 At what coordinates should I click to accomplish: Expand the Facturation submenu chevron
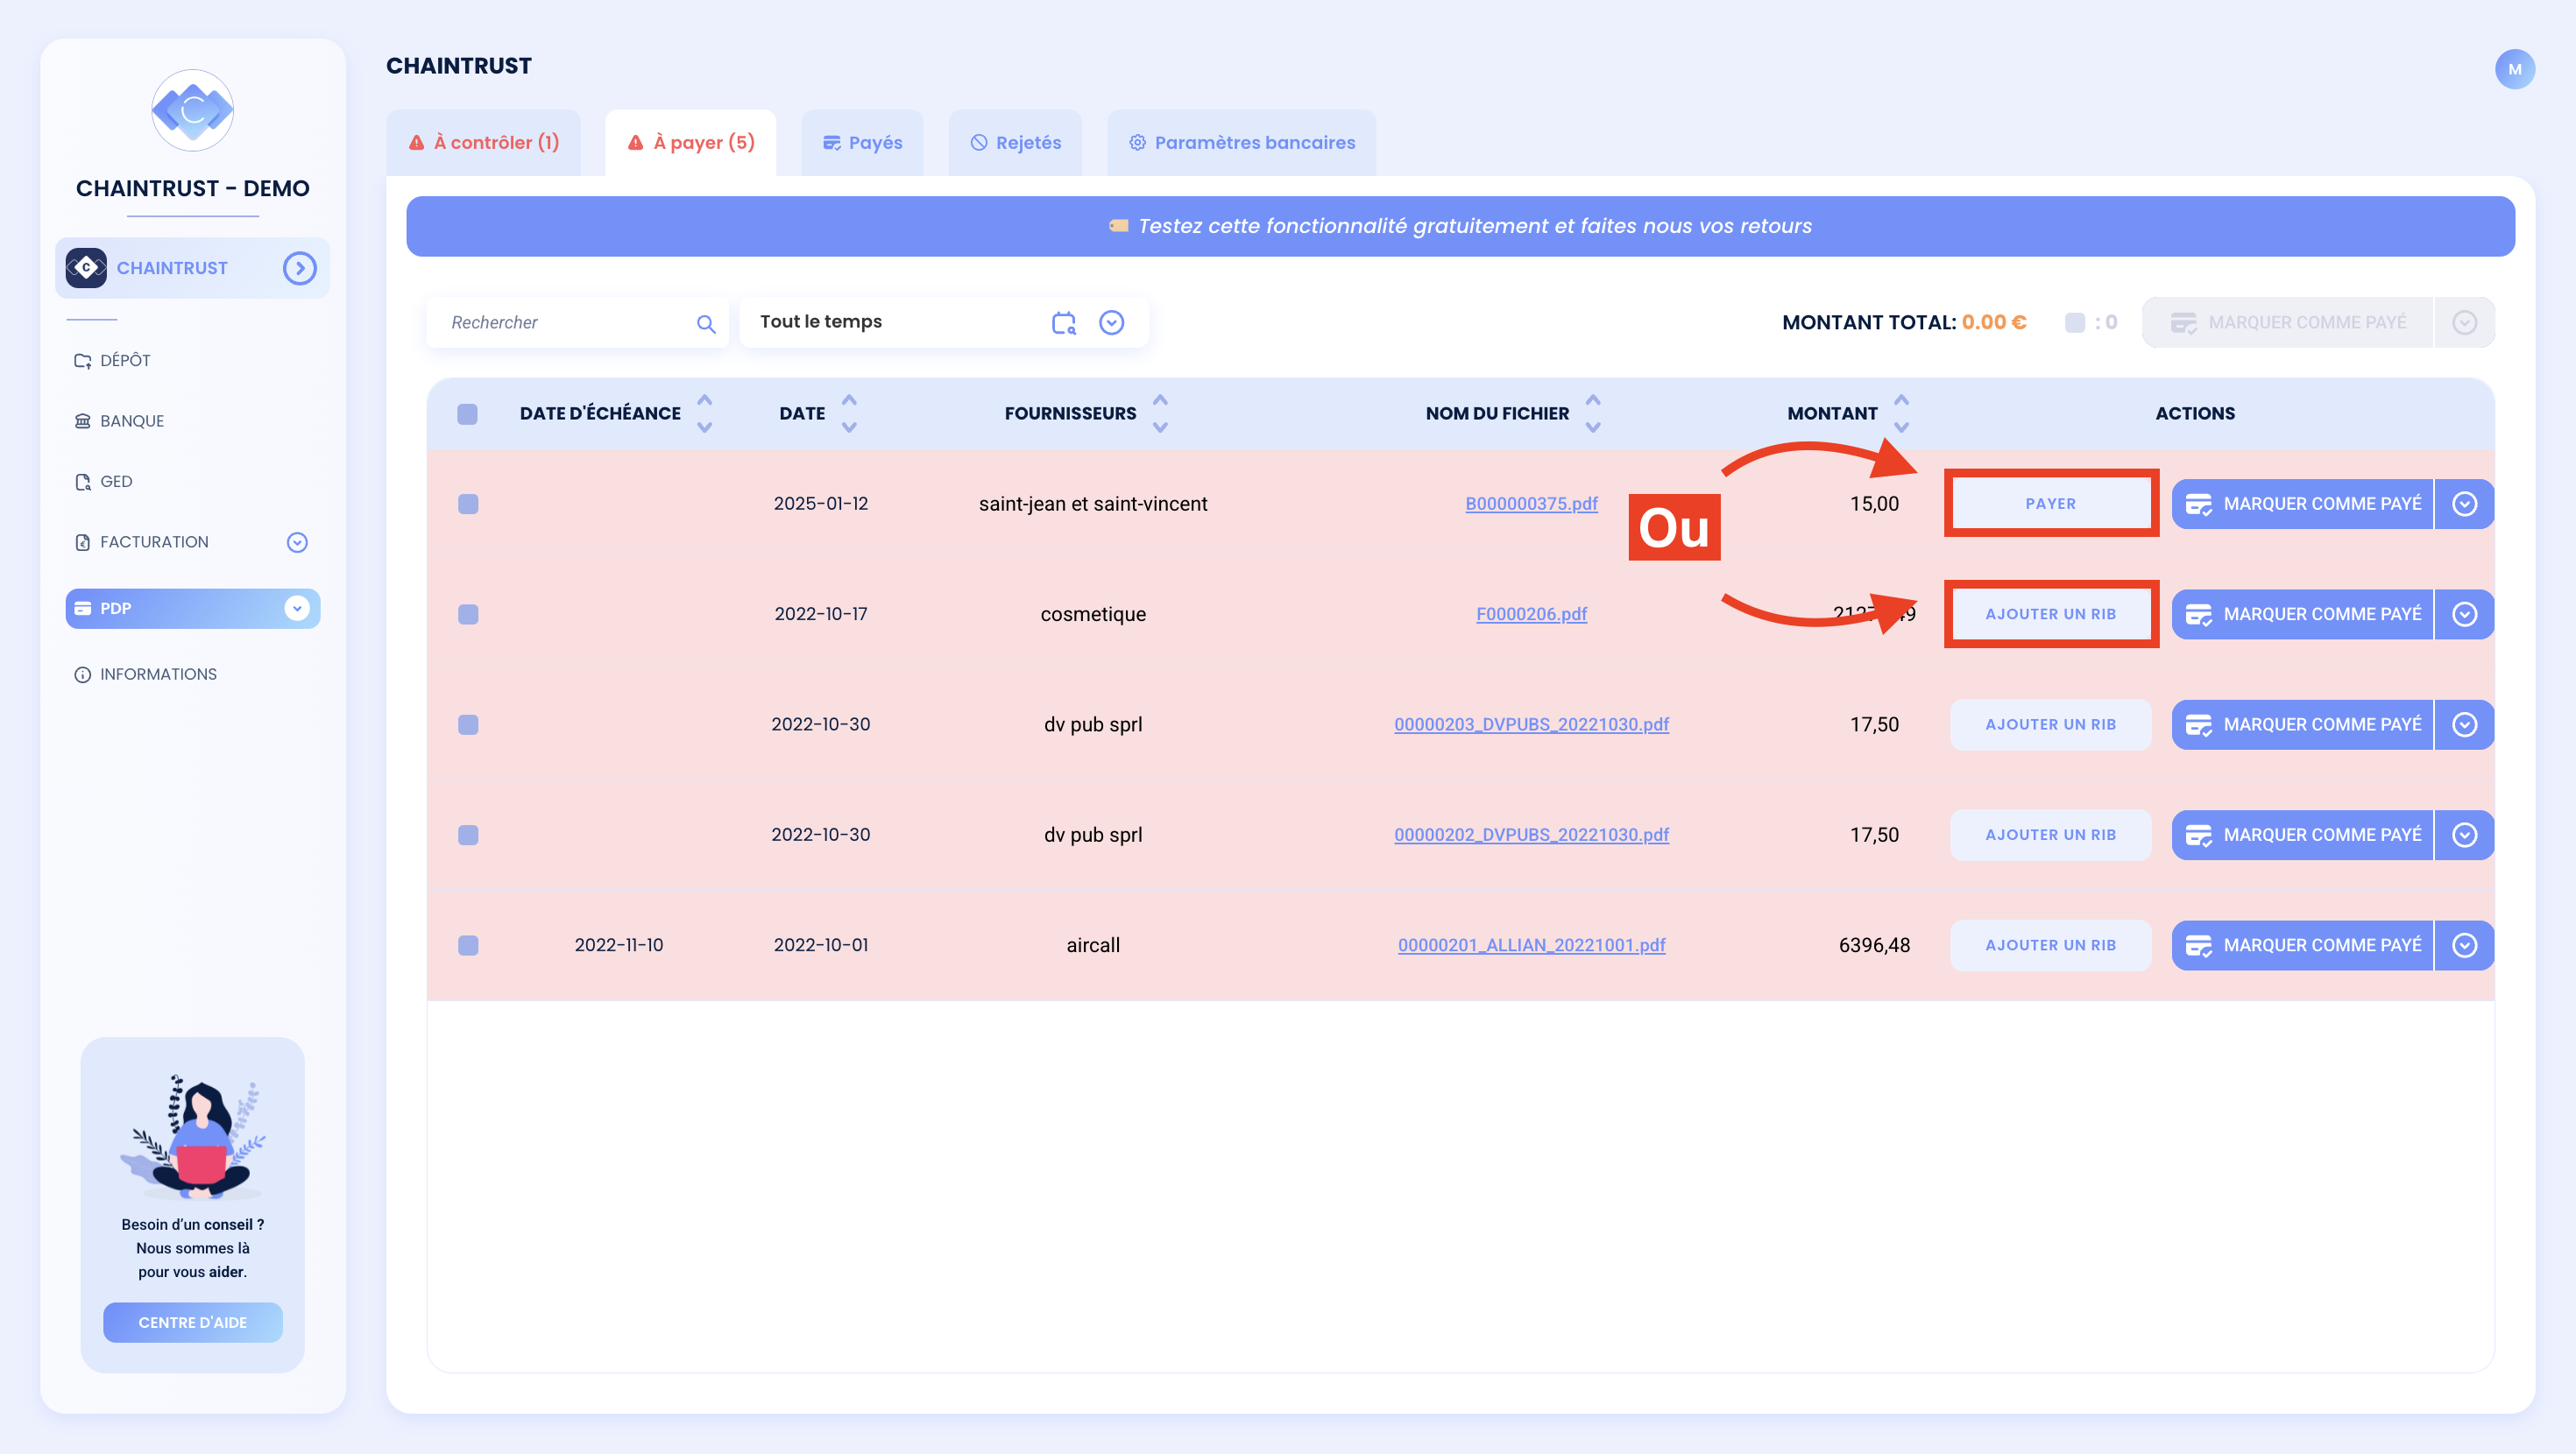pos(297,542)
